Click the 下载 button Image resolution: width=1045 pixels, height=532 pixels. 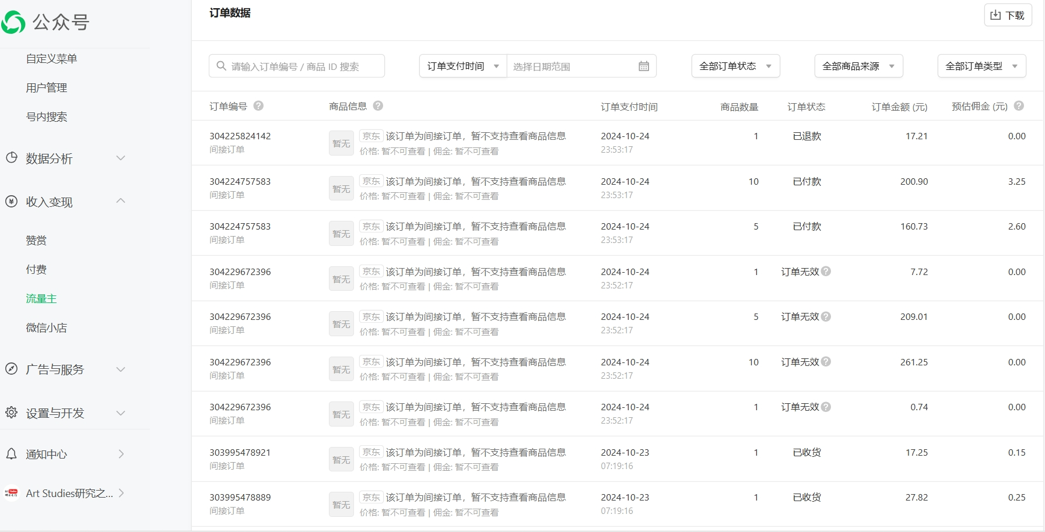[1008, 15]
